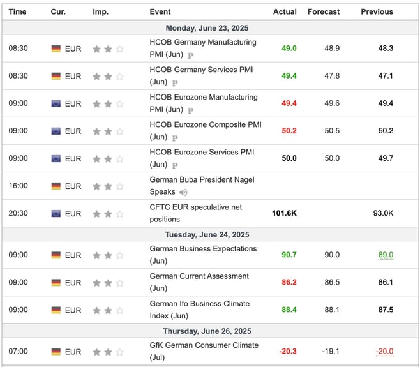Click the Germany flag for GfK Consumer Climate
420x367 pixels.
point(56,352)
